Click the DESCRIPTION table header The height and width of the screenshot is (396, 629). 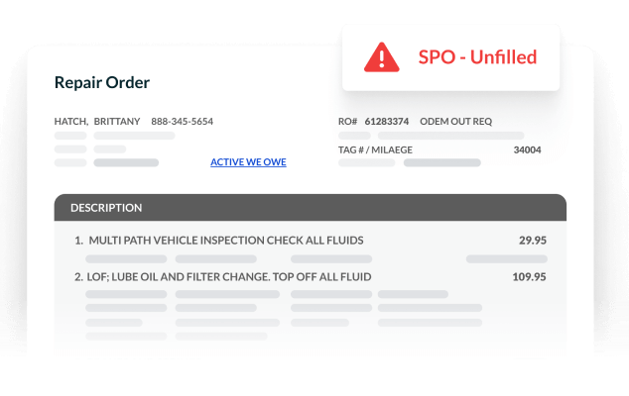click(106, 208)
